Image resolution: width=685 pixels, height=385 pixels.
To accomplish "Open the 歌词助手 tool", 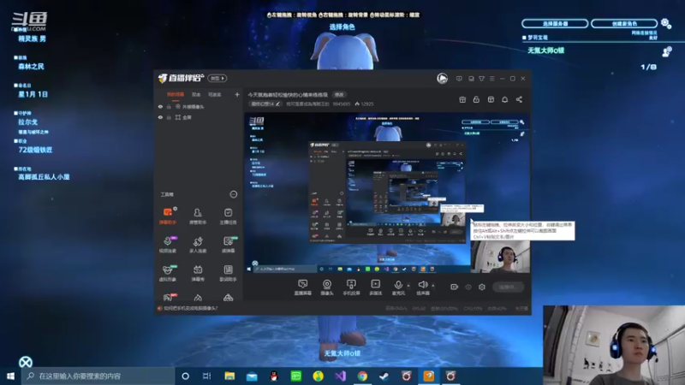I will pos(228,273).
